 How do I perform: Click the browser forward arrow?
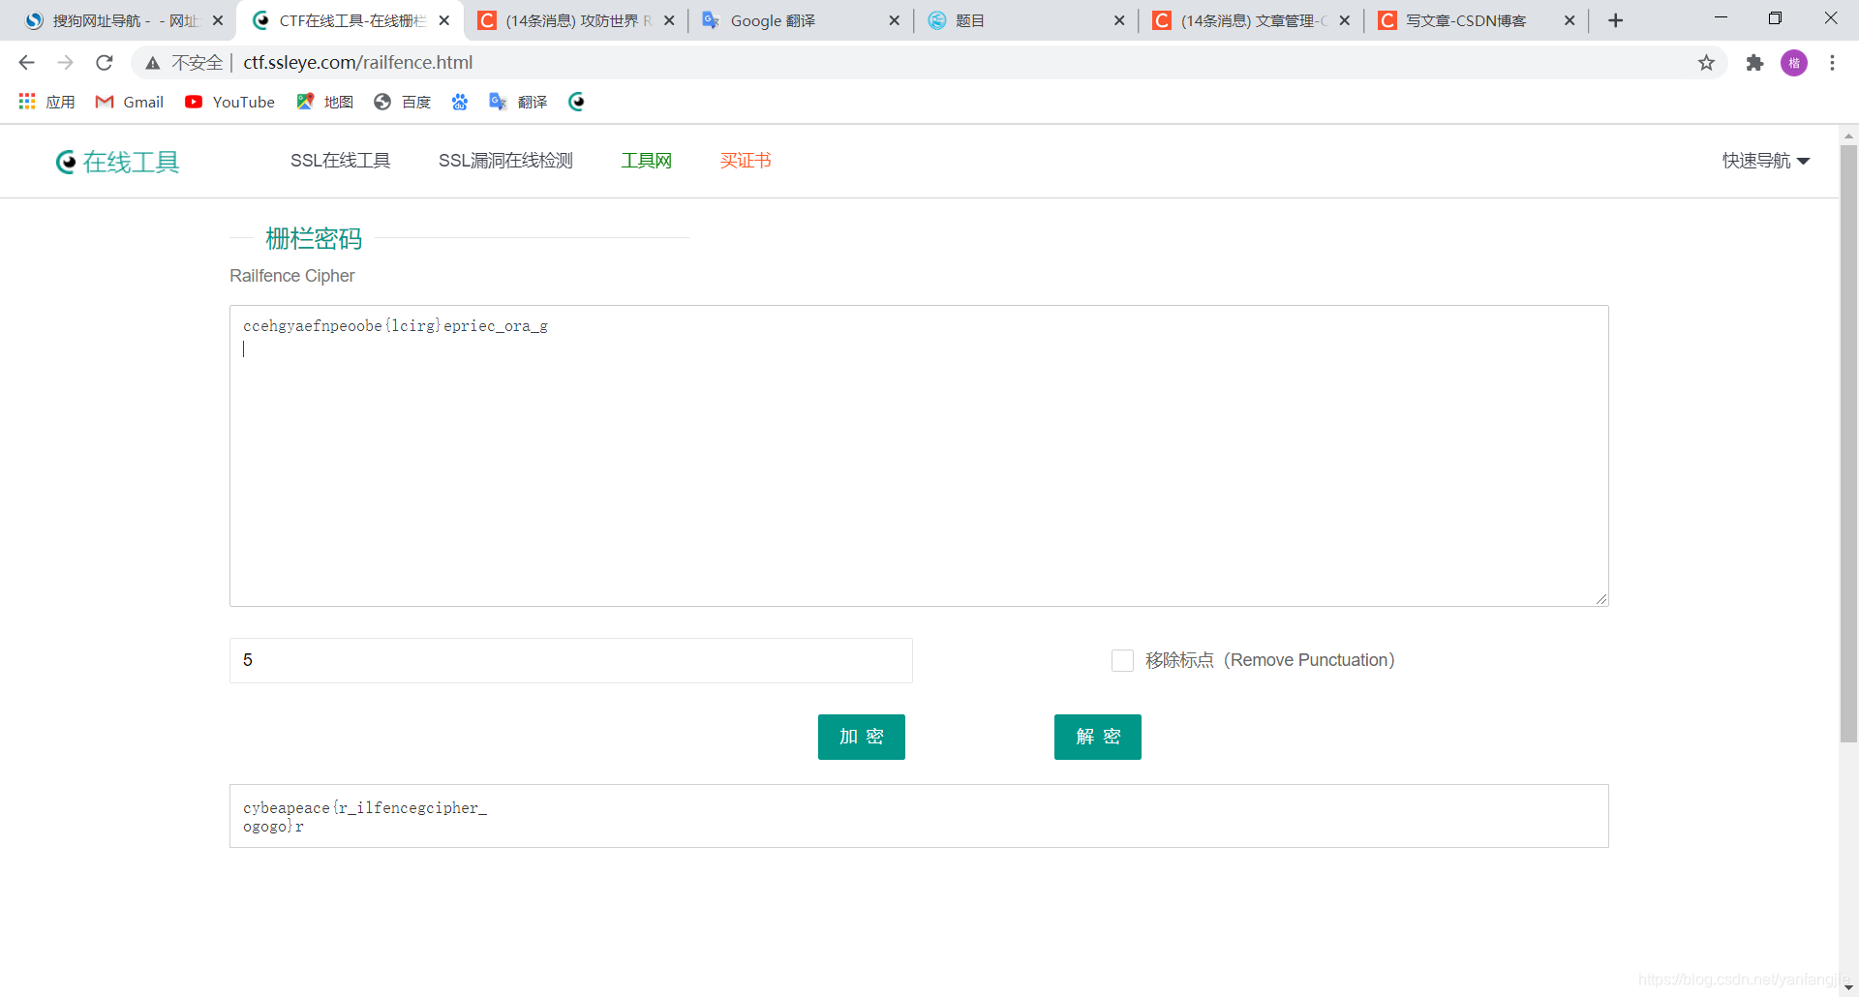tap(65, 63)
